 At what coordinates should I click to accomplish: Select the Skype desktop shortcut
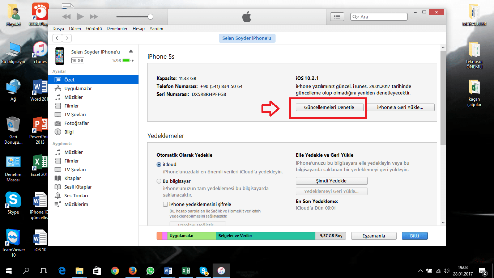point(13,203)
